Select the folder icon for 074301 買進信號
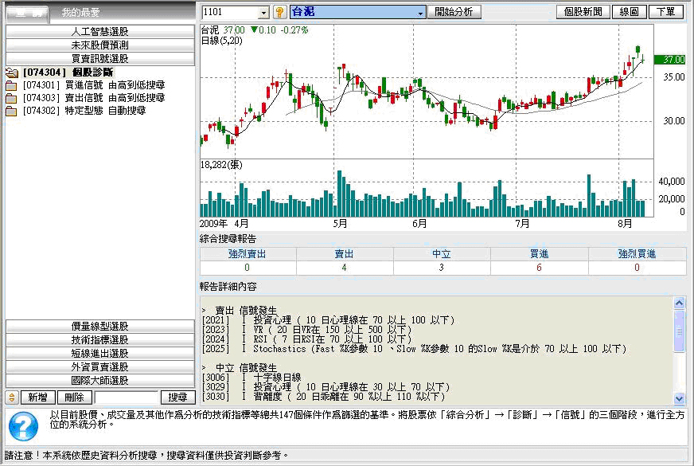694x466 pixels. (11, 85)
